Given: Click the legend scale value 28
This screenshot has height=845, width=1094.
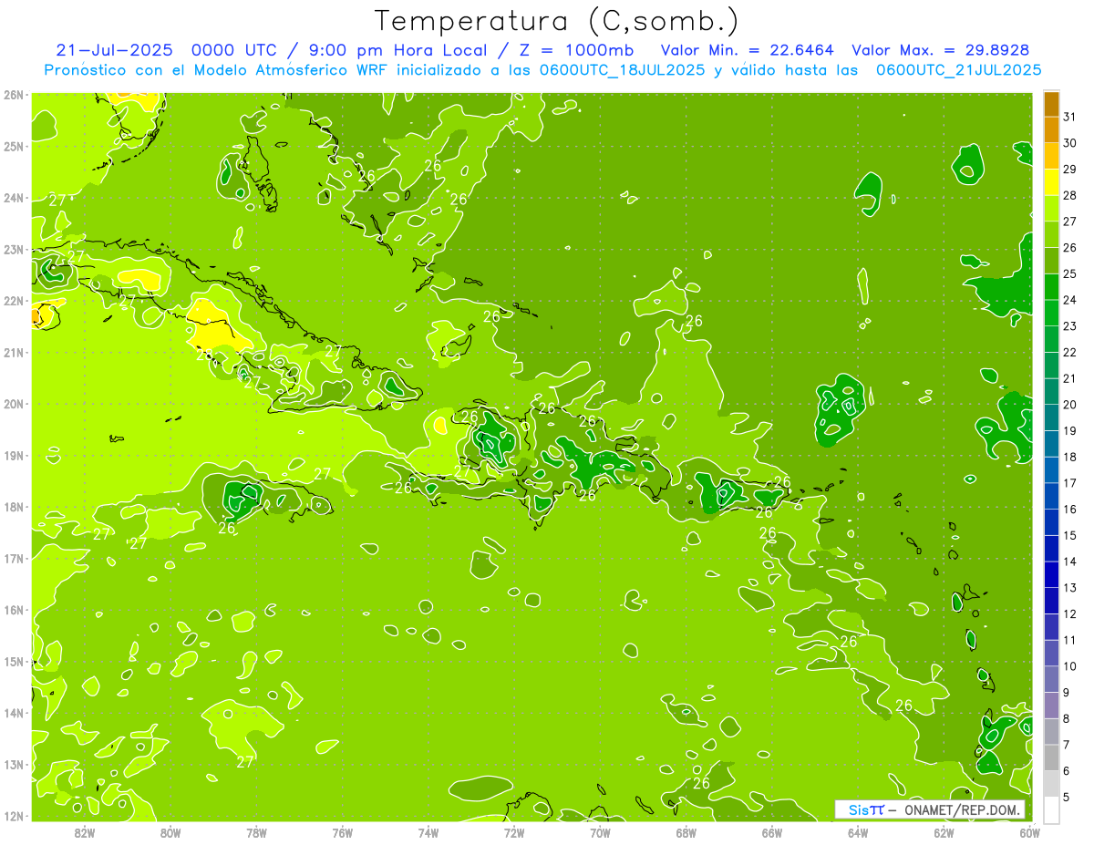Looking at the screenshot, I should pos(1069,195).
